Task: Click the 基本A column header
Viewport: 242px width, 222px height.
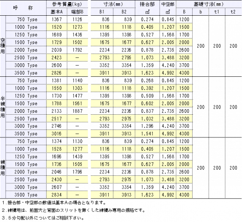Action: [57, 12]
